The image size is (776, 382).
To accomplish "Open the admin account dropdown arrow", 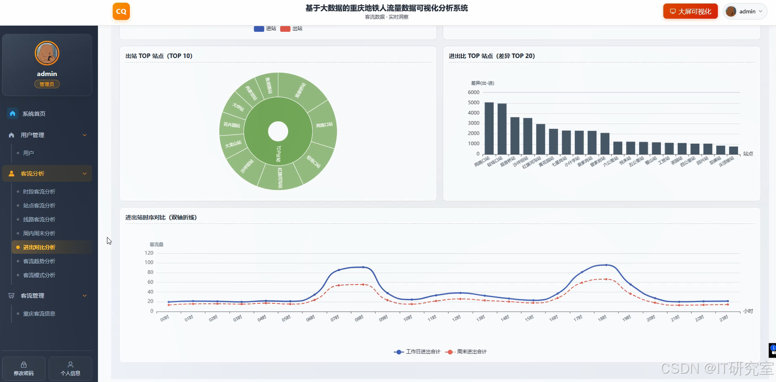I will (761, 11).
